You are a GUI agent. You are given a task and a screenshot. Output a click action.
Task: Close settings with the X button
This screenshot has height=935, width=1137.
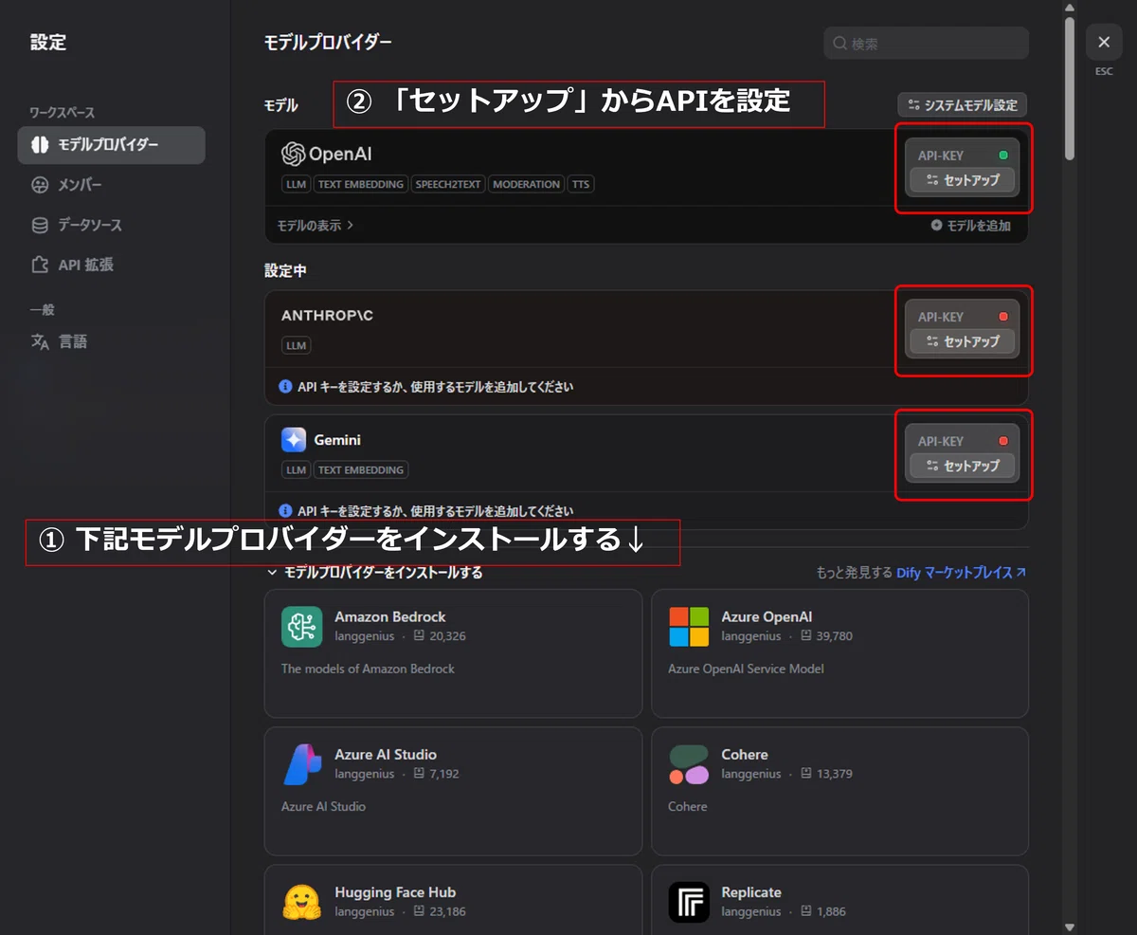coord(1104,42)
